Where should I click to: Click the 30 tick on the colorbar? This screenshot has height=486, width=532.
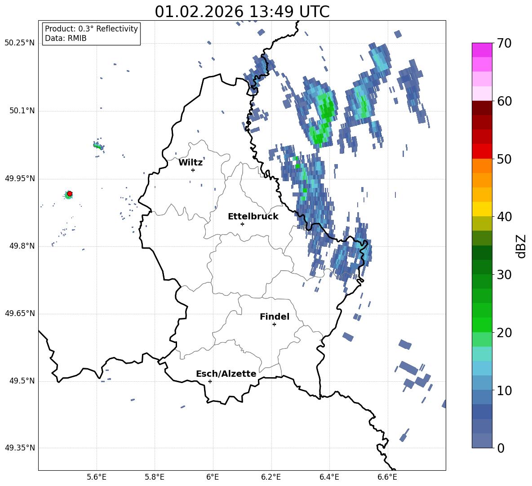504,275
